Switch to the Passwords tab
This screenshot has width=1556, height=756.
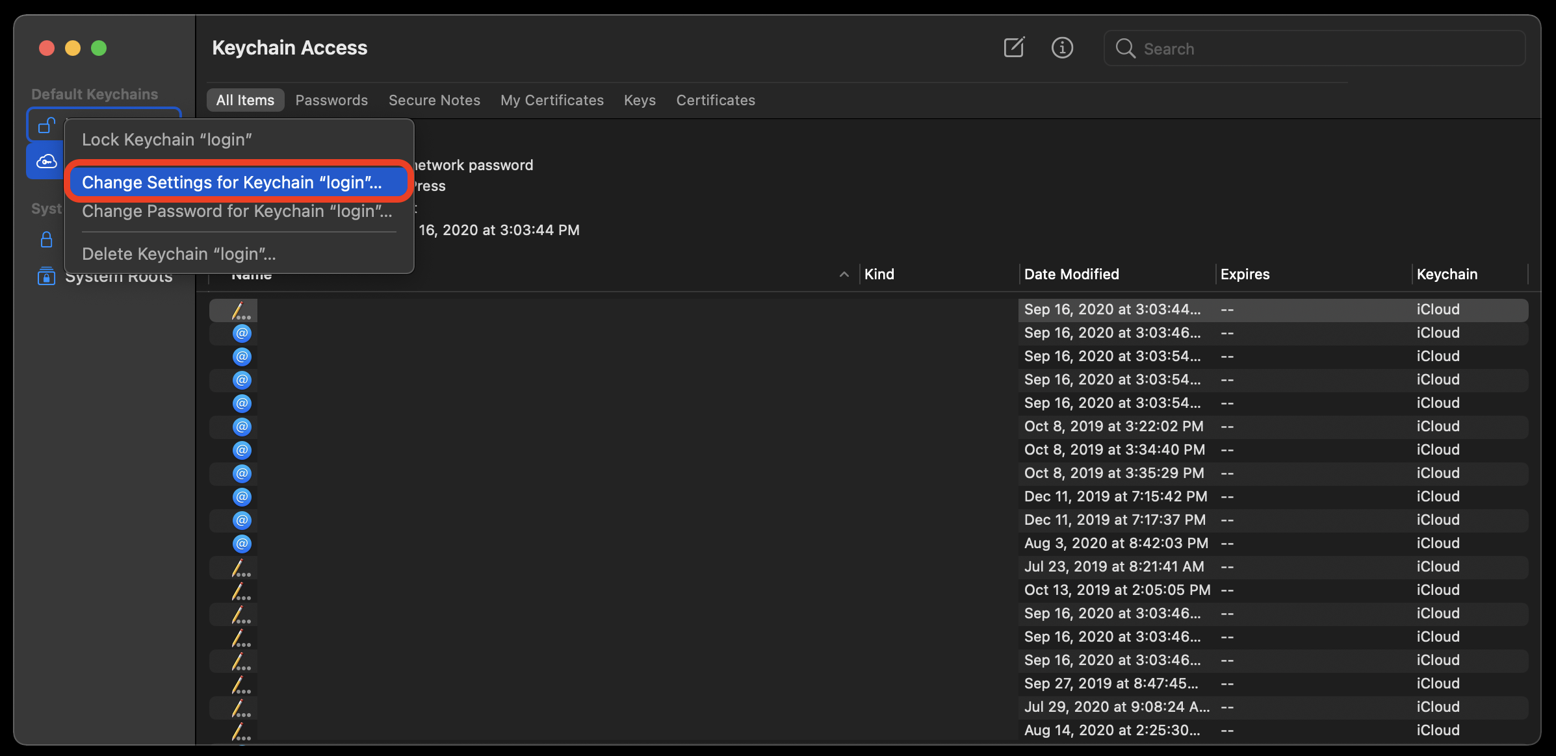(331, 100)
